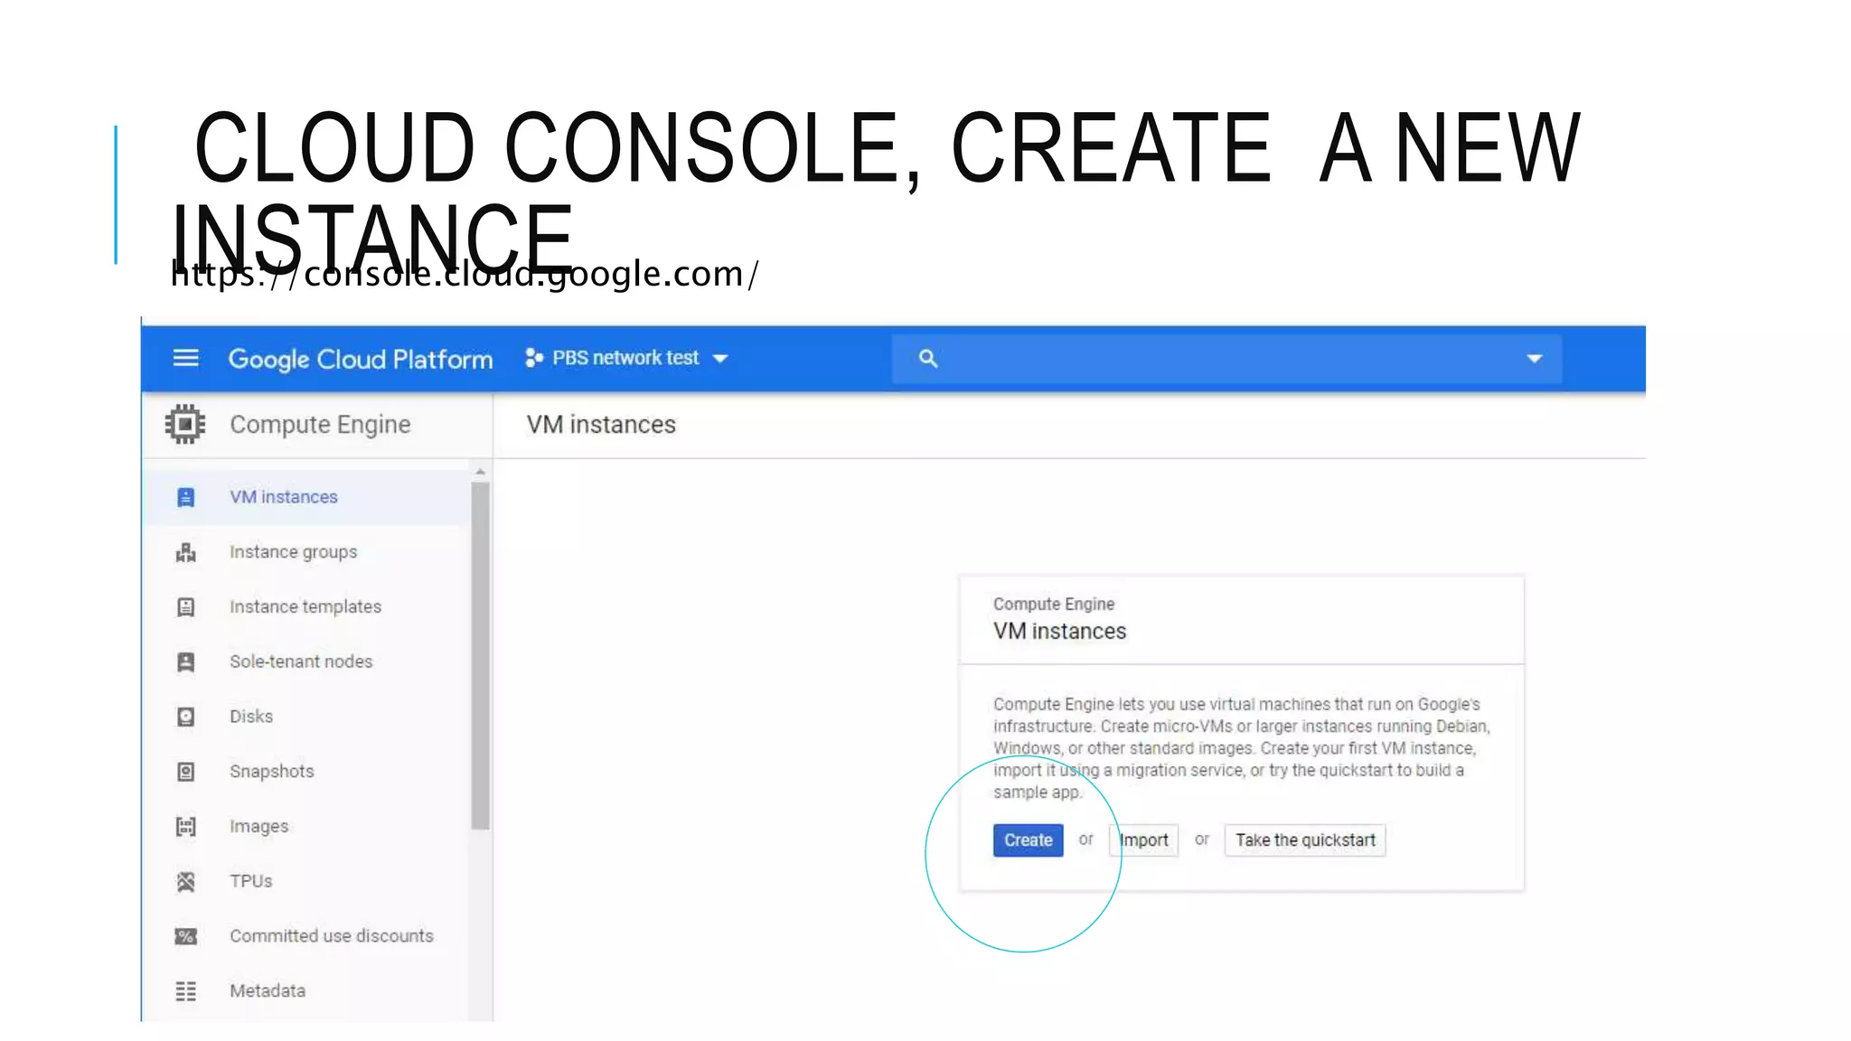The image size is (1851, 1041).
Task: Click the Metadata list icon
Action: (185, 991)
